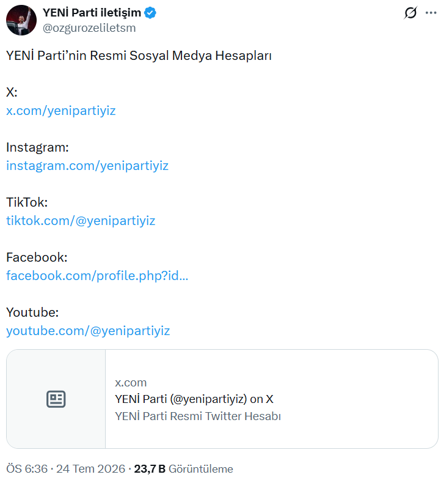Click the Grok slash-circle icon

coord(410,13)
